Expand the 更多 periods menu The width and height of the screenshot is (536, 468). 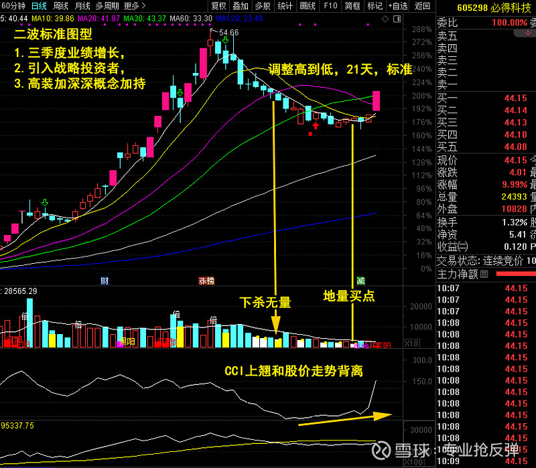click(135, 6)
